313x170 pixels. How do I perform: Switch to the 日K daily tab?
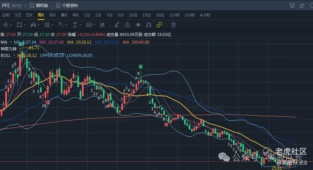click(29, 15)
